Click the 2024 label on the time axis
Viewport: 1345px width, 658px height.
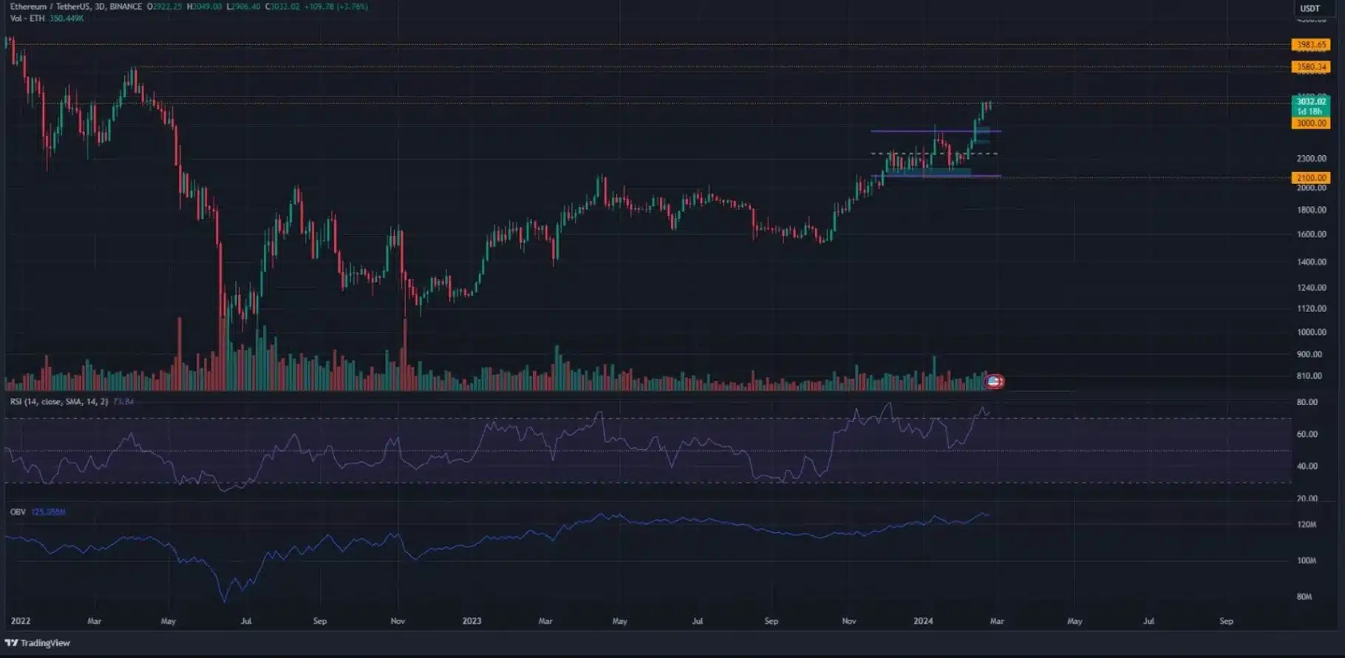pyautogui.click(x=923, y=621)
